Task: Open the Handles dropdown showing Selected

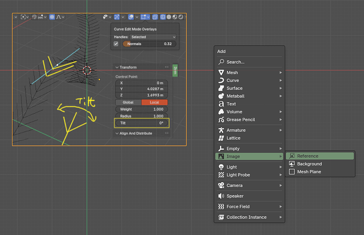Action: (x=153, y=37)
